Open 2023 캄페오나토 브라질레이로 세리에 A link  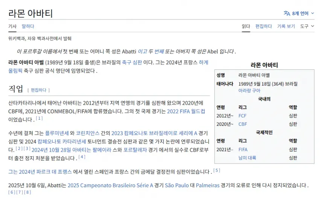(154, 133)
